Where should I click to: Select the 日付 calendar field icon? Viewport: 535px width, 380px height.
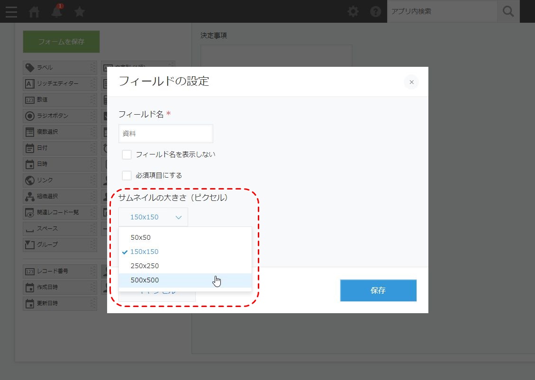tap(30, 148)
